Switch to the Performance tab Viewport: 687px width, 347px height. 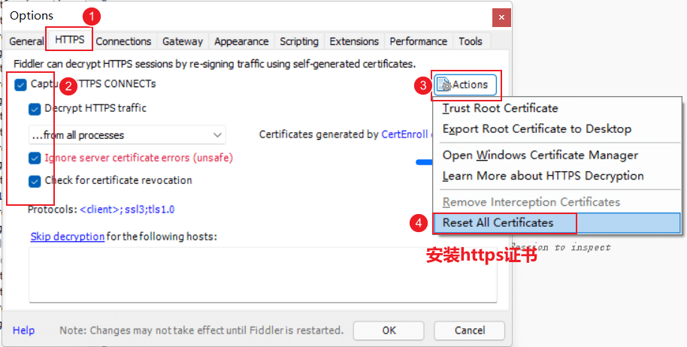tap(419, 41)
